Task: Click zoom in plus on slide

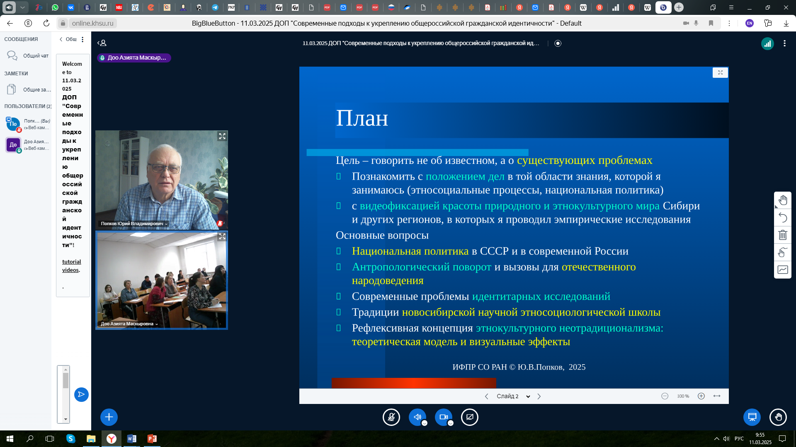Action: [x=701, y=397]
